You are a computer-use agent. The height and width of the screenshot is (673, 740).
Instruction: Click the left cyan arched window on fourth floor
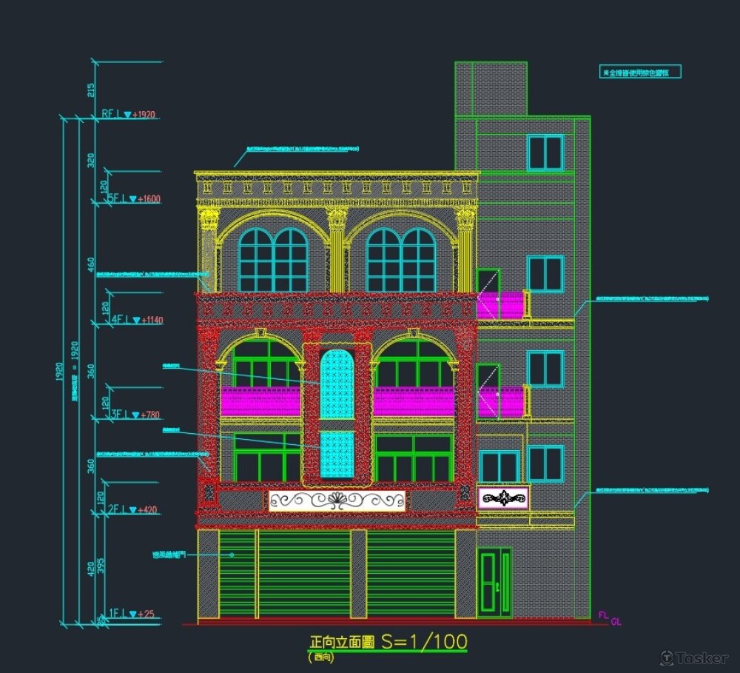tap(273, 260)
